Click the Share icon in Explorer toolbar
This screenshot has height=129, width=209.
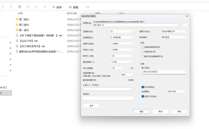[36, 7]
